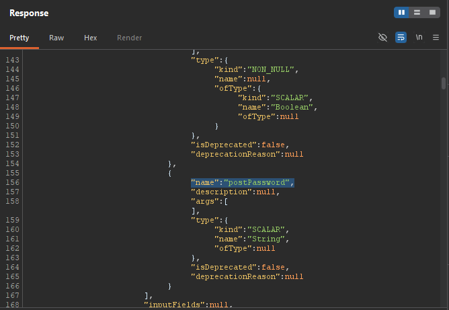
Task: Click "type":{ on line 143
Action: (x=209, y=60)
